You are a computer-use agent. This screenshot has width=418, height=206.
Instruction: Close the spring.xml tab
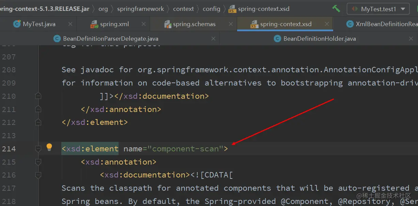tap(143, 24)
